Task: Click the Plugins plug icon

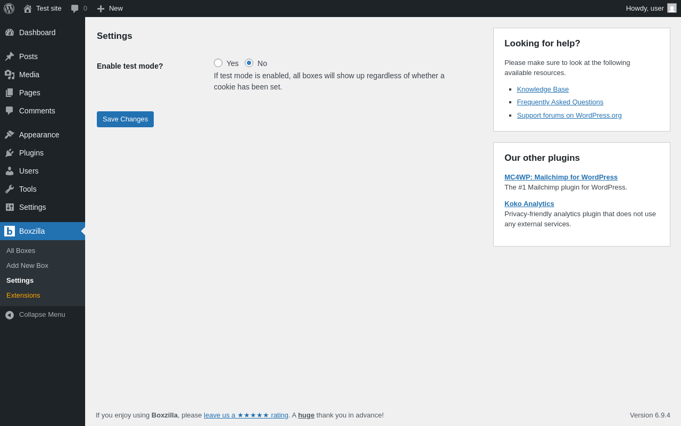Action: (x=10, y=153)
